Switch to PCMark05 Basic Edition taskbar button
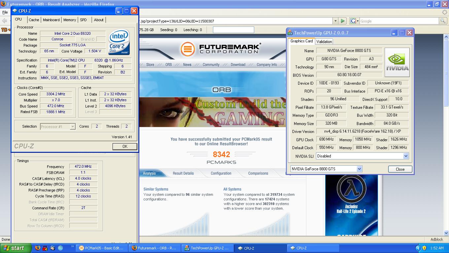 pos(102,248)
